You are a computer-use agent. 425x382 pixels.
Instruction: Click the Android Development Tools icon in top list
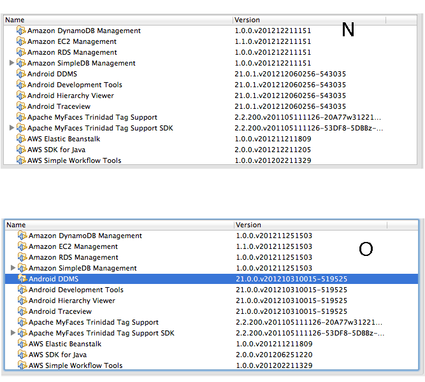coord(21,85)
